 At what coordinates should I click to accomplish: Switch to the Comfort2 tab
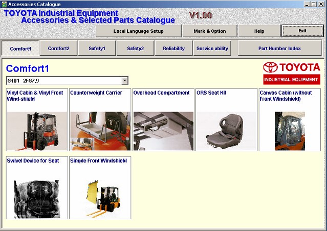[59, 49]
